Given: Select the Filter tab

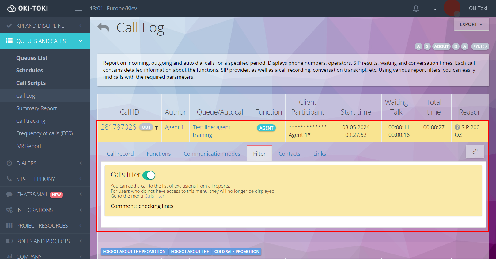Looking at the screenshot, I should (259, 154).
